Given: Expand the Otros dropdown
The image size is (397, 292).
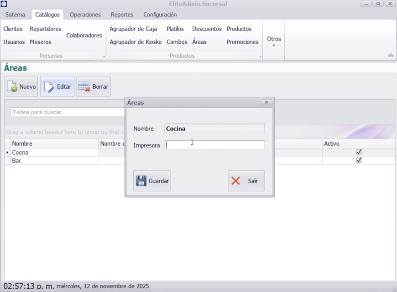Looking at the screenshot, I should [274, 41].
